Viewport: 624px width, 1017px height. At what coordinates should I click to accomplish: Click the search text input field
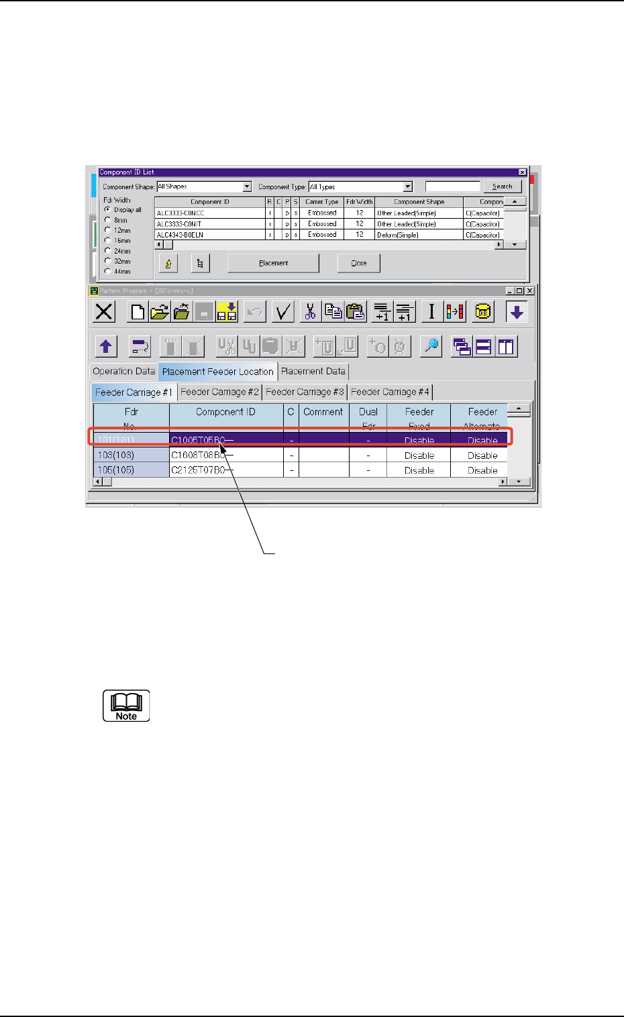pos(453,186)
